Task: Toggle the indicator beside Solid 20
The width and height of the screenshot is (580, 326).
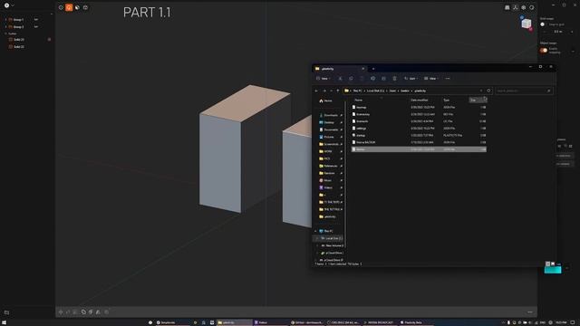Action: pyautogui.click(x=49, y=40)
